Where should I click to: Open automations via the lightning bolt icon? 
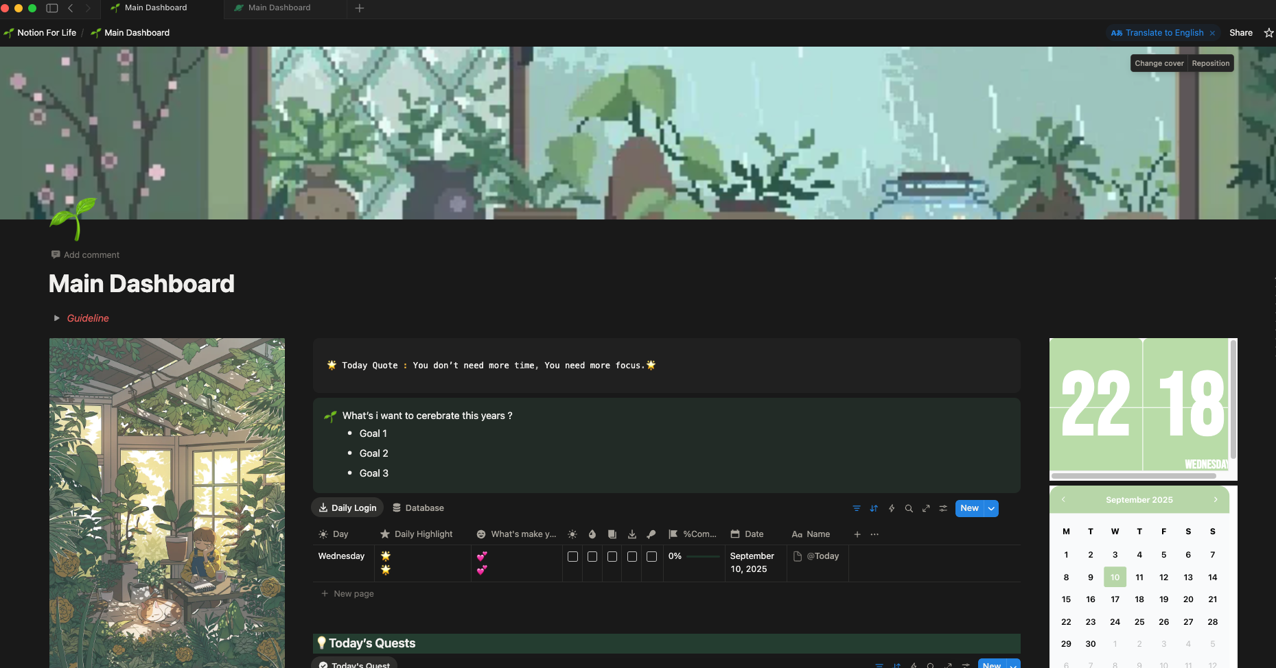point(892,508)
